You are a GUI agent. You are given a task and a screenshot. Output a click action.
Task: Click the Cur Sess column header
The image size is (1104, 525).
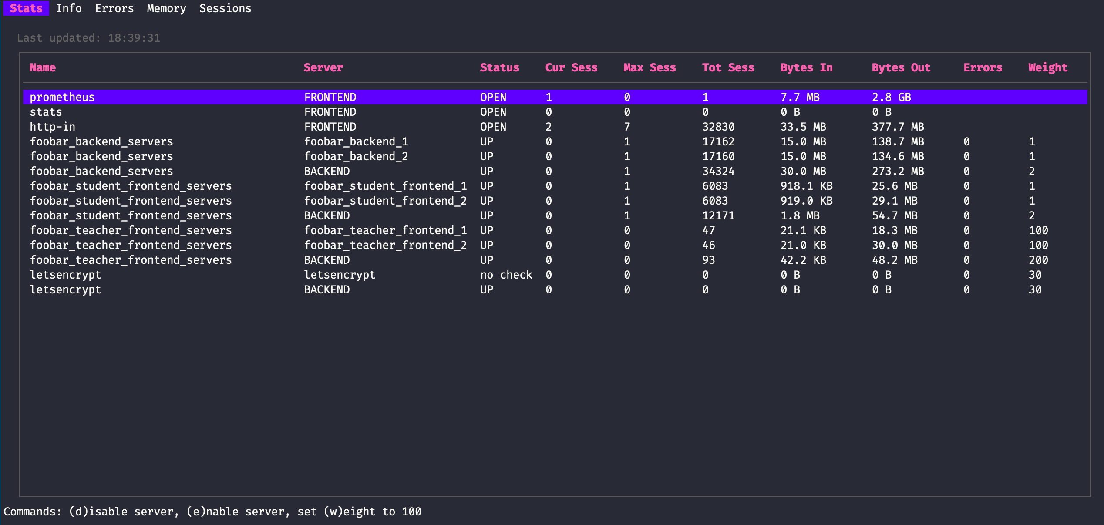[x=571, y=67]
